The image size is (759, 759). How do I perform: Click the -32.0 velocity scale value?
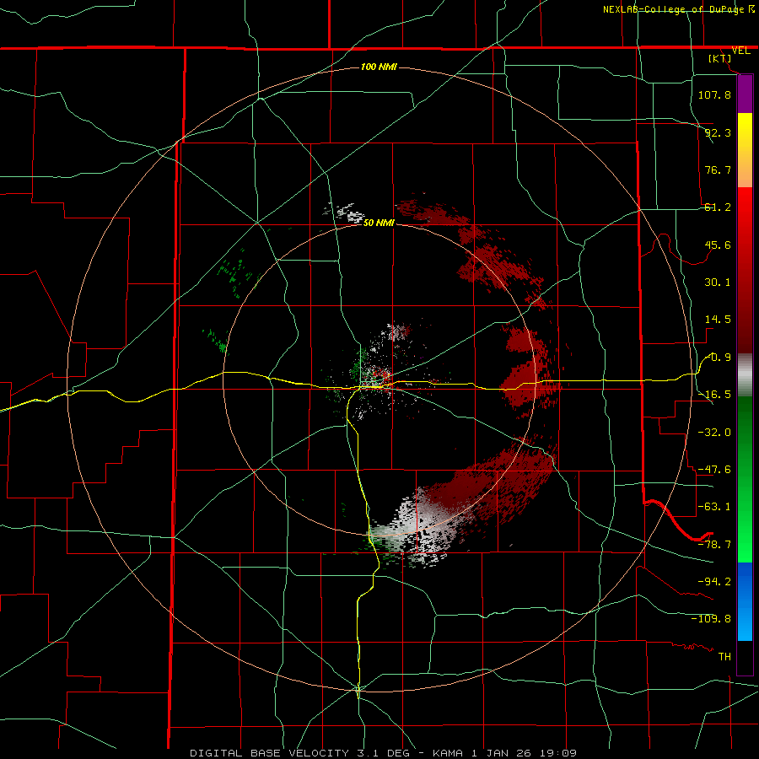714,432
